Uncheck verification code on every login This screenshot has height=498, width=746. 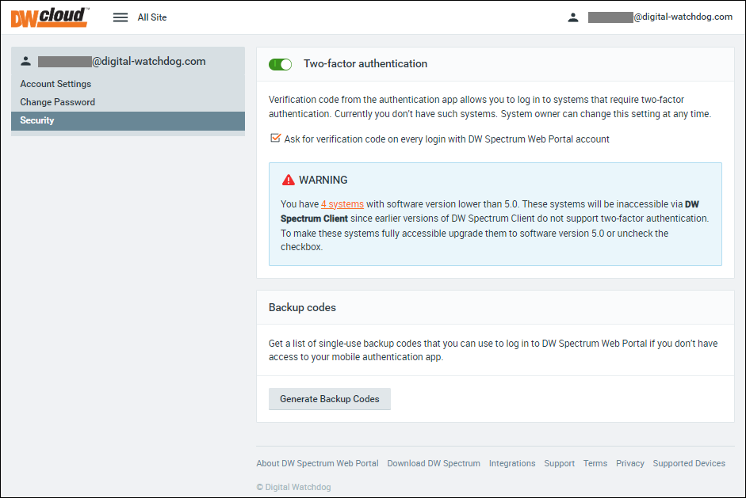(x=276, y=138)
